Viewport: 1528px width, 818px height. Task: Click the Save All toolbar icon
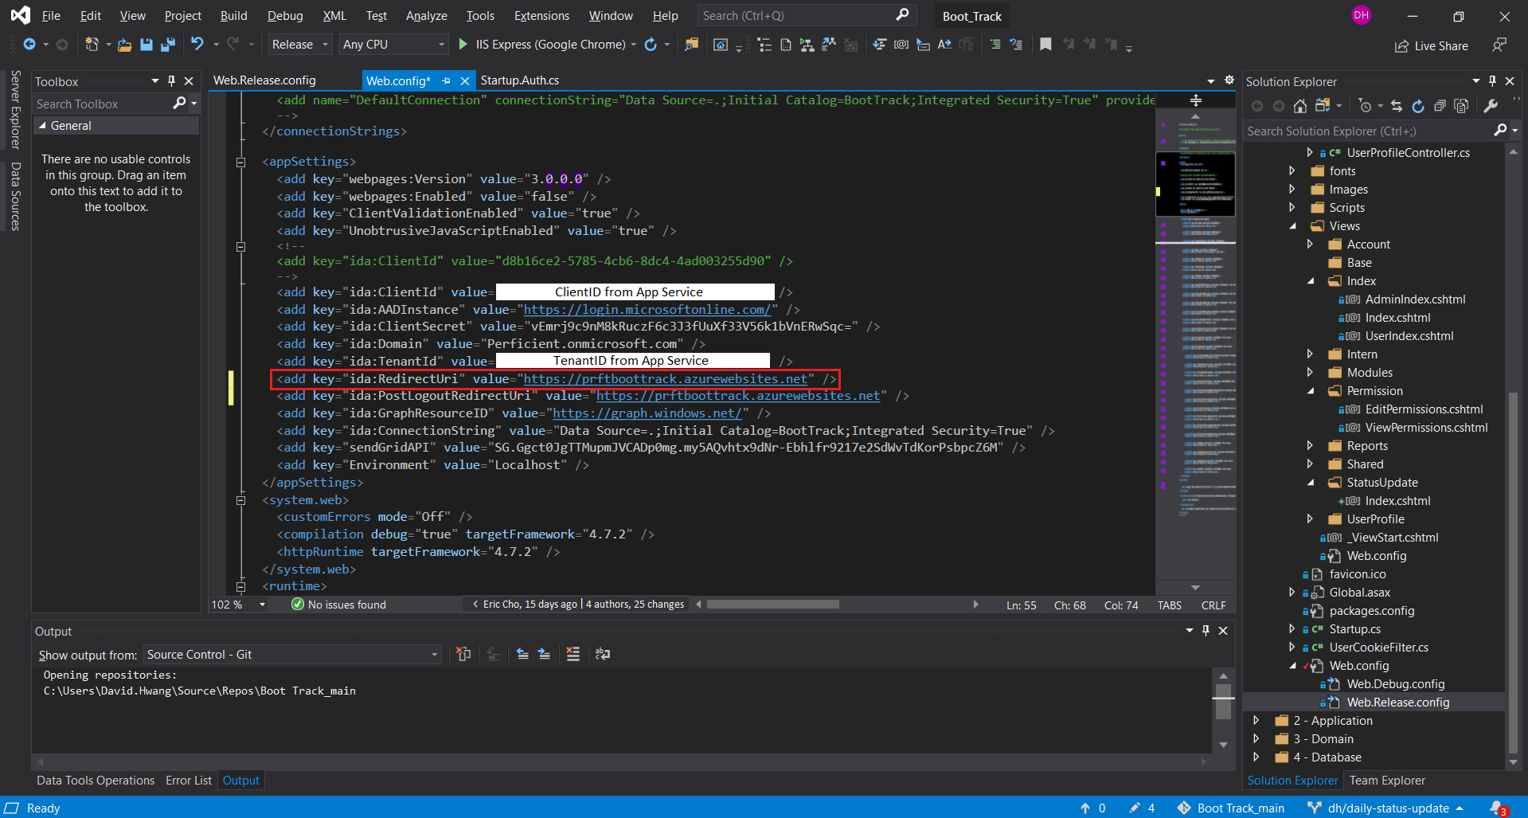(x=167, y=45)
